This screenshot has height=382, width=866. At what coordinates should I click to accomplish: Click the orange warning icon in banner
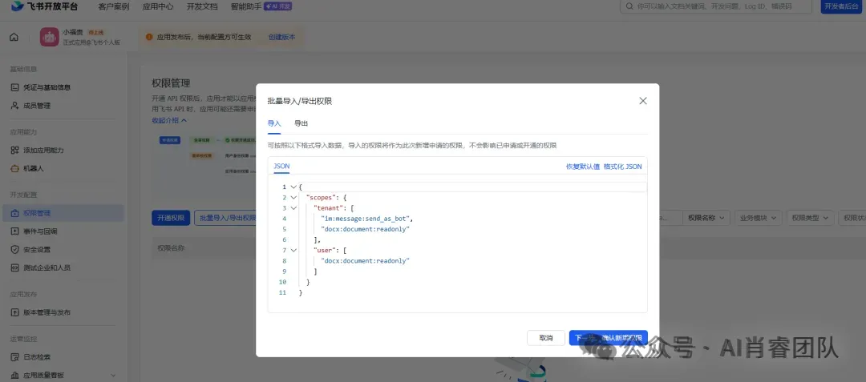pyautogui.click(x=149, y=37)
